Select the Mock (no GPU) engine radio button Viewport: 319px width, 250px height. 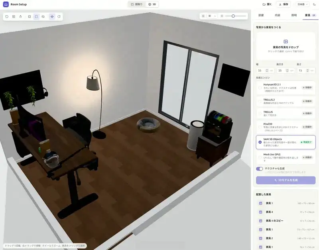click(260, 157)
